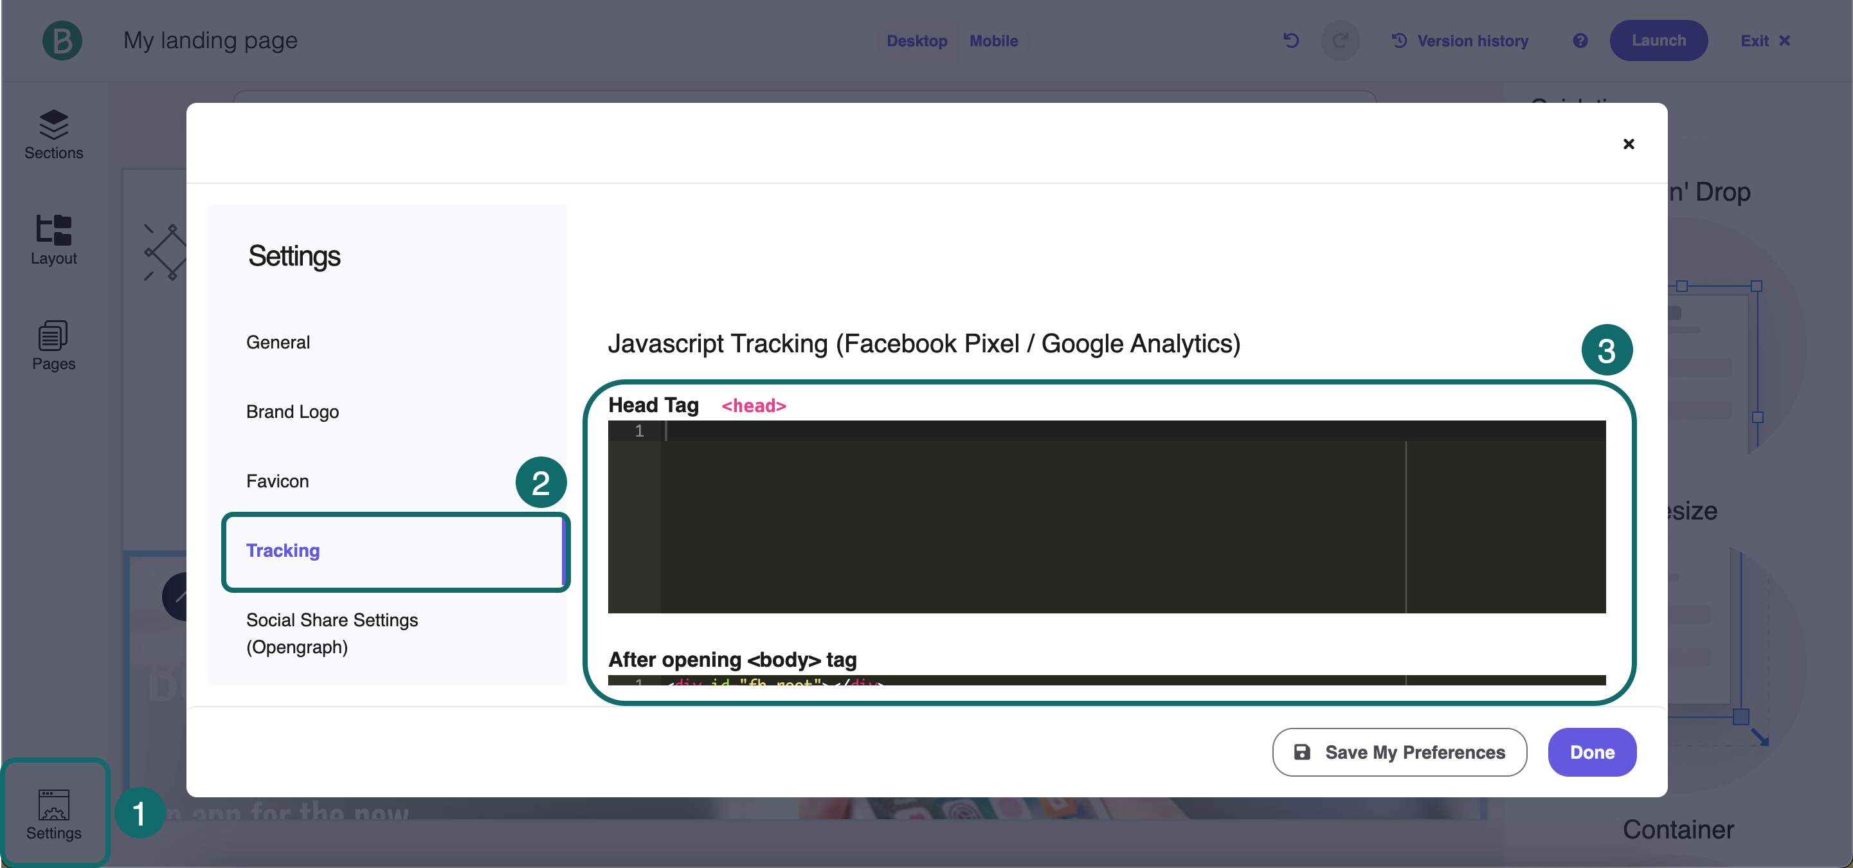Select the General settings tab

278,342
